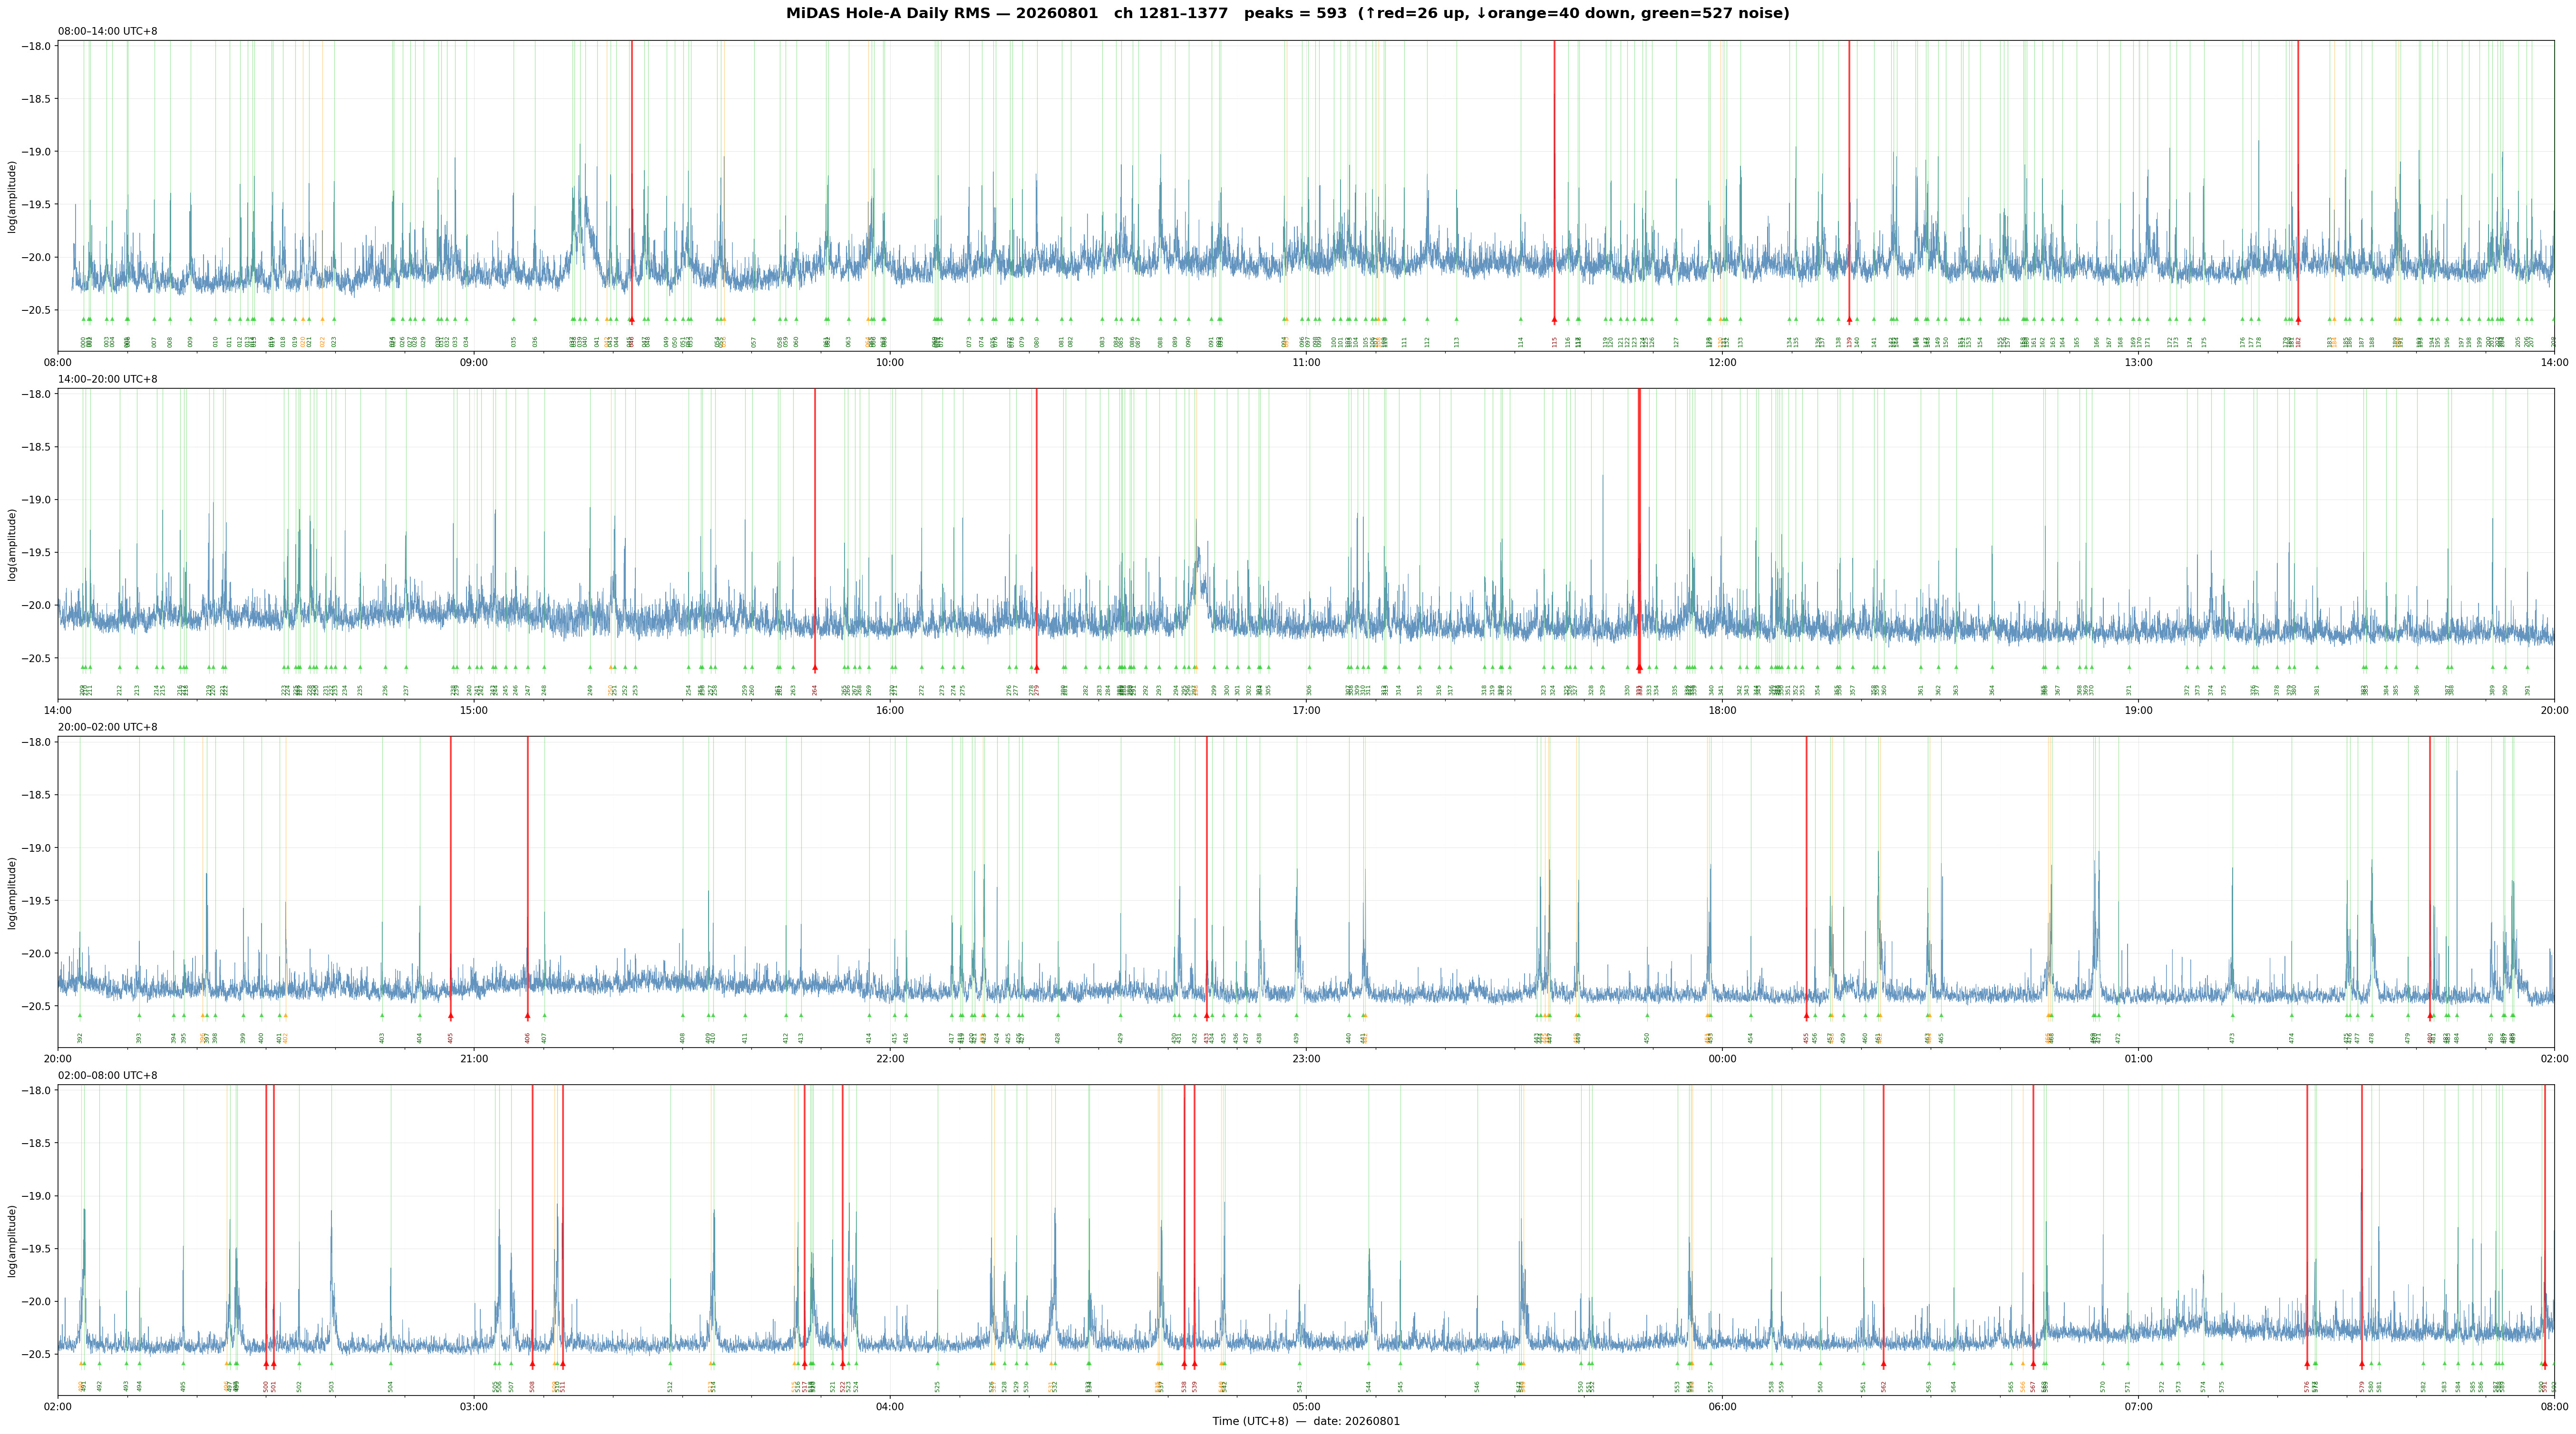Click the 09:00 time tick label
This screenshot has height=1434, width=2576.
coord(474,363)
